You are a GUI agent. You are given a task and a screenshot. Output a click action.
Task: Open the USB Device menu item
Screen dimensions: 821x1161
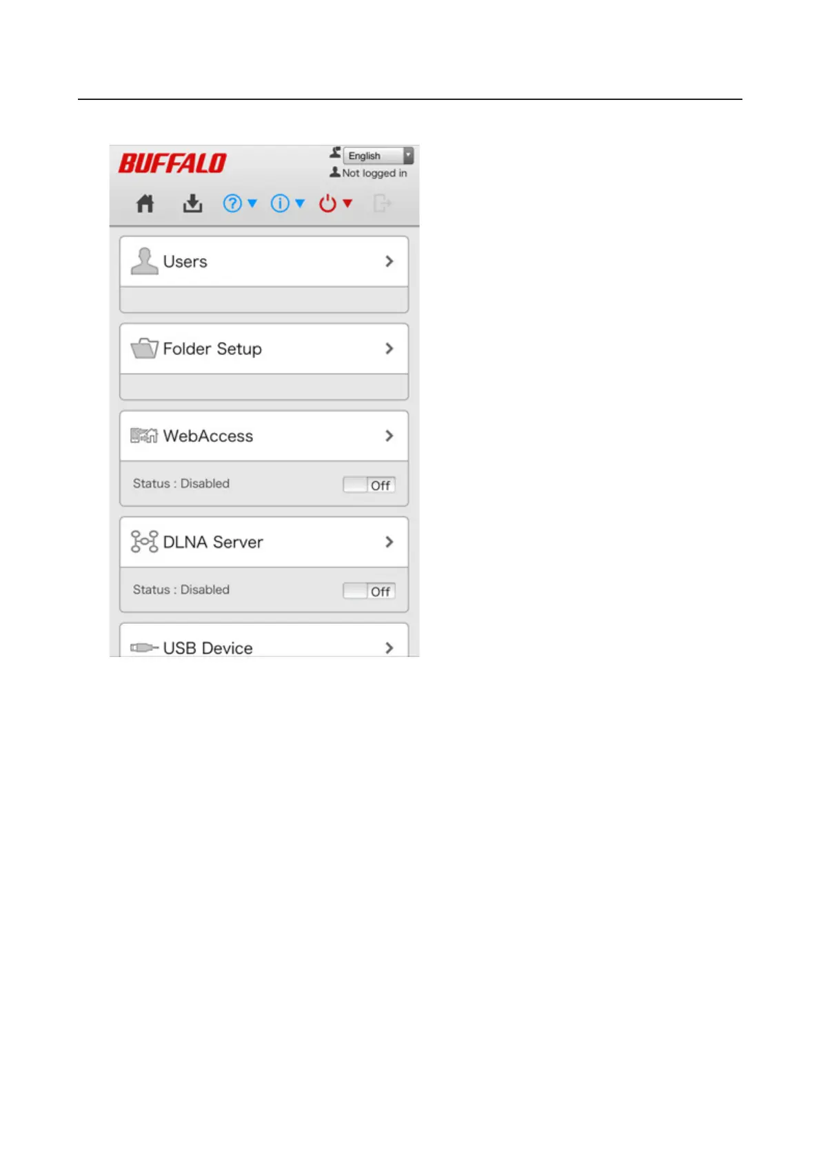(264, 640)
